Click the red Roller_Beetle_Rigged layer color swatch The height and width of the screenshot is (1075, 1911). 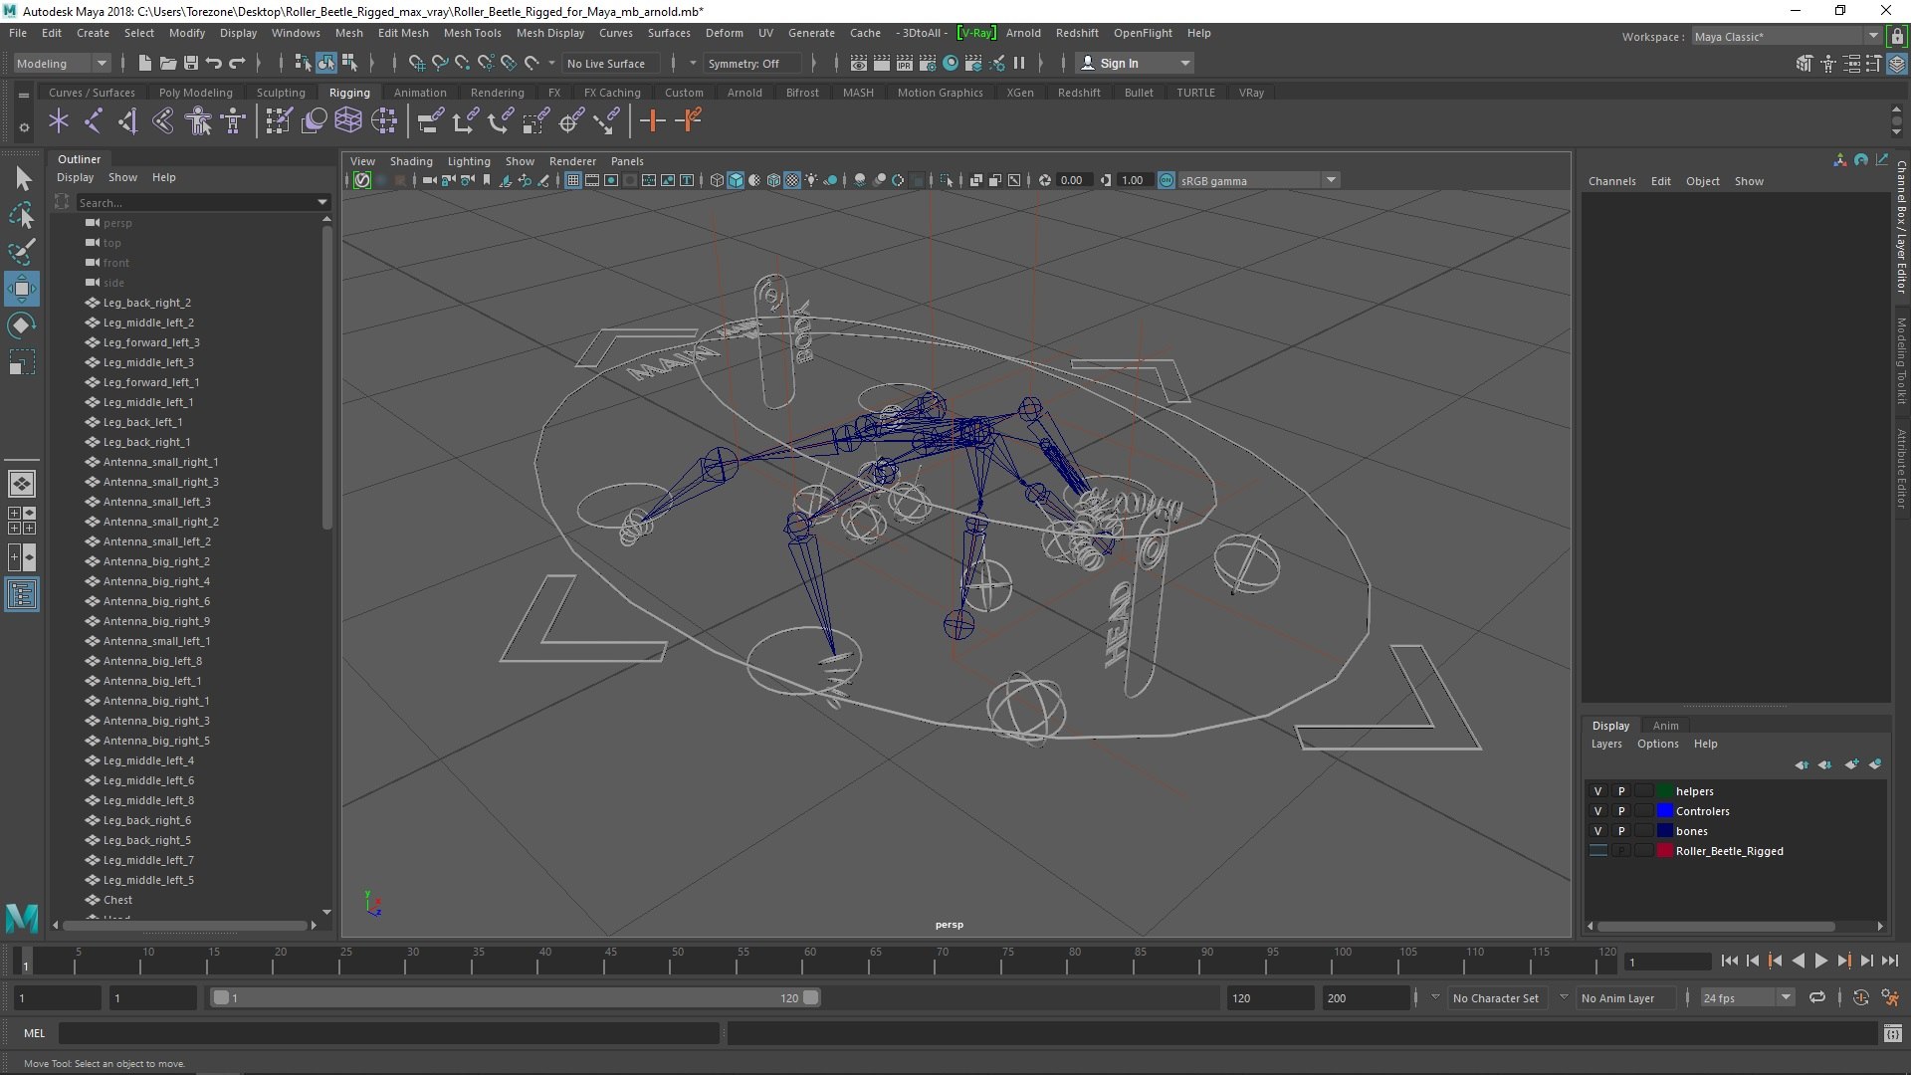click(1664, 851)
